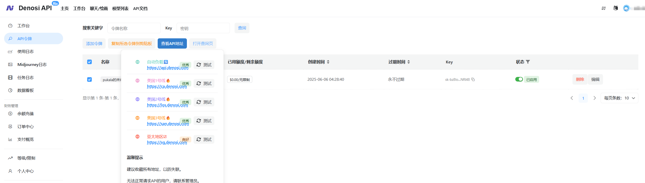645x183 pixels.
Task: Open the route switch arrows icon
Action: [x=603, y=8]
